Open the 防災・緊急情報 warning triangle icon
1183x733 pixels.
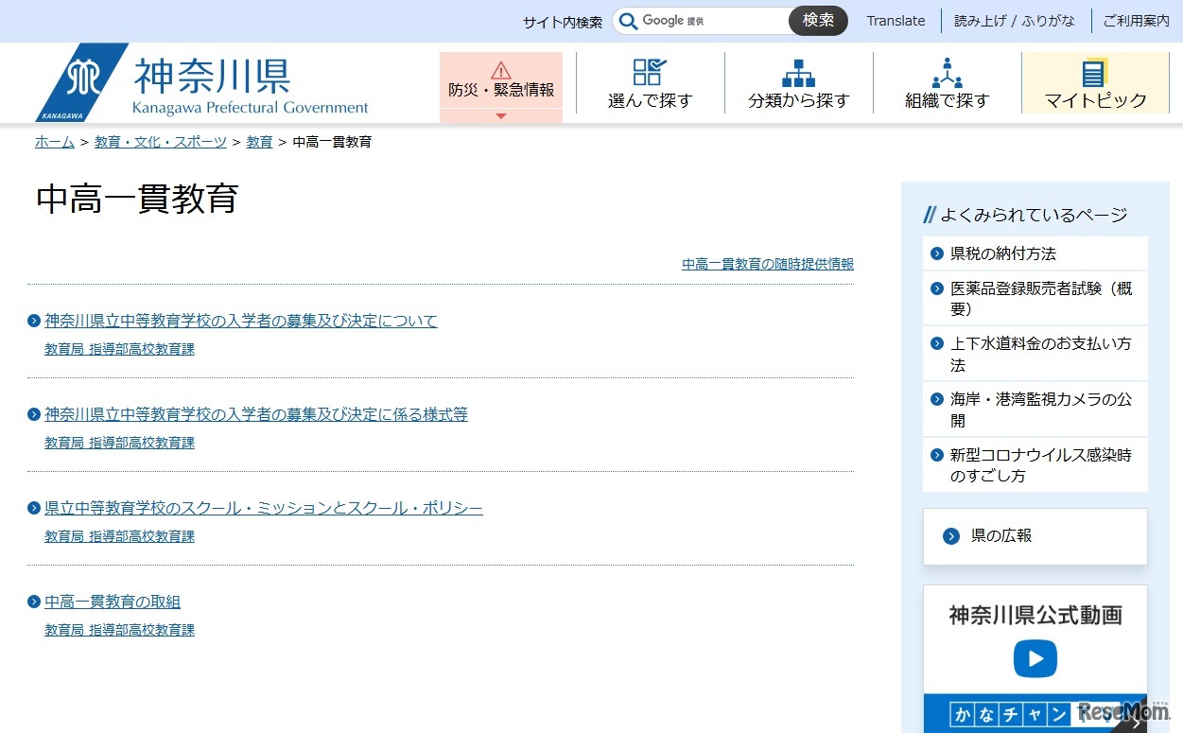pyautogui.click(x=501, y=70)
